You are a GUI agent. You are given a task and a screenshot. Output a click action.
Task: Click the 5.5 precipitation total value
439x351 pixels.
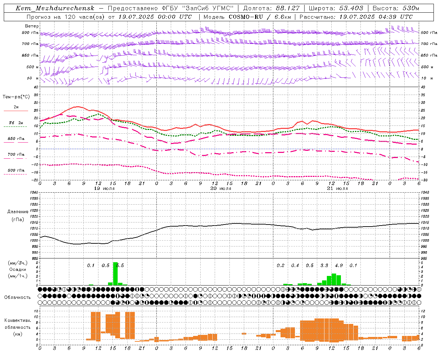click(120, 265)
